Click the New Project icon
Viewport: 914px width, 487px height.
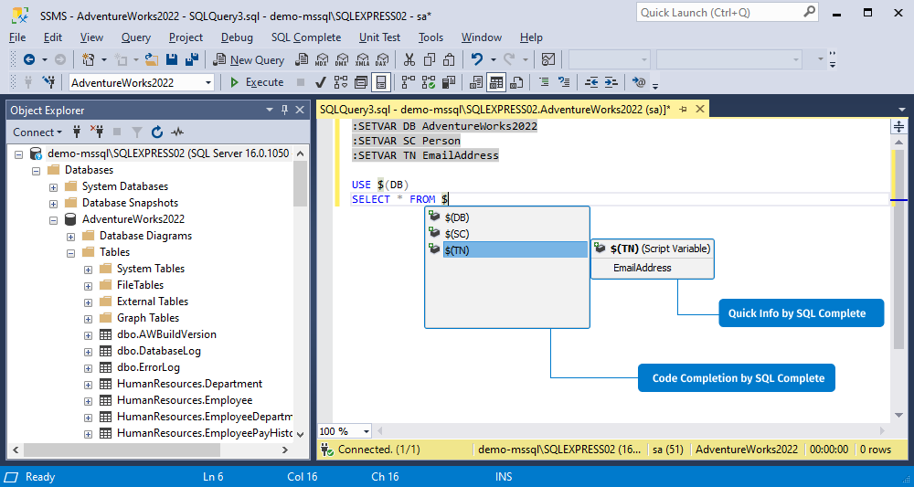coord(88,59)
